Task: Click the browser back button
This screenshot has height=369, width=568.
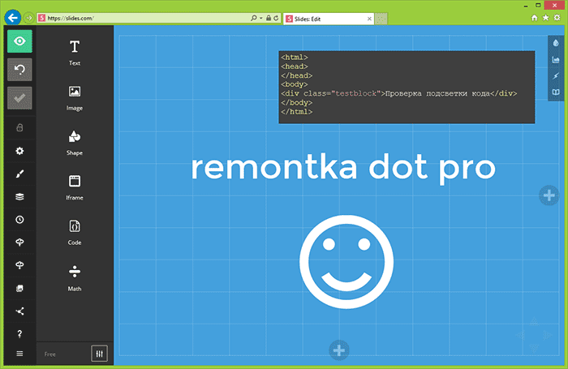Action: [13, 18]
